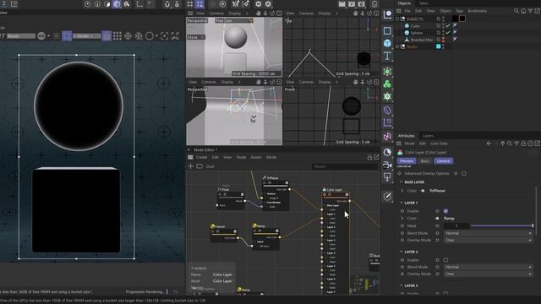541x304 pixels.
Task: Click the Ramp link in Layer 1 Color
Action: pyautogui.click(x=449, y=218)
